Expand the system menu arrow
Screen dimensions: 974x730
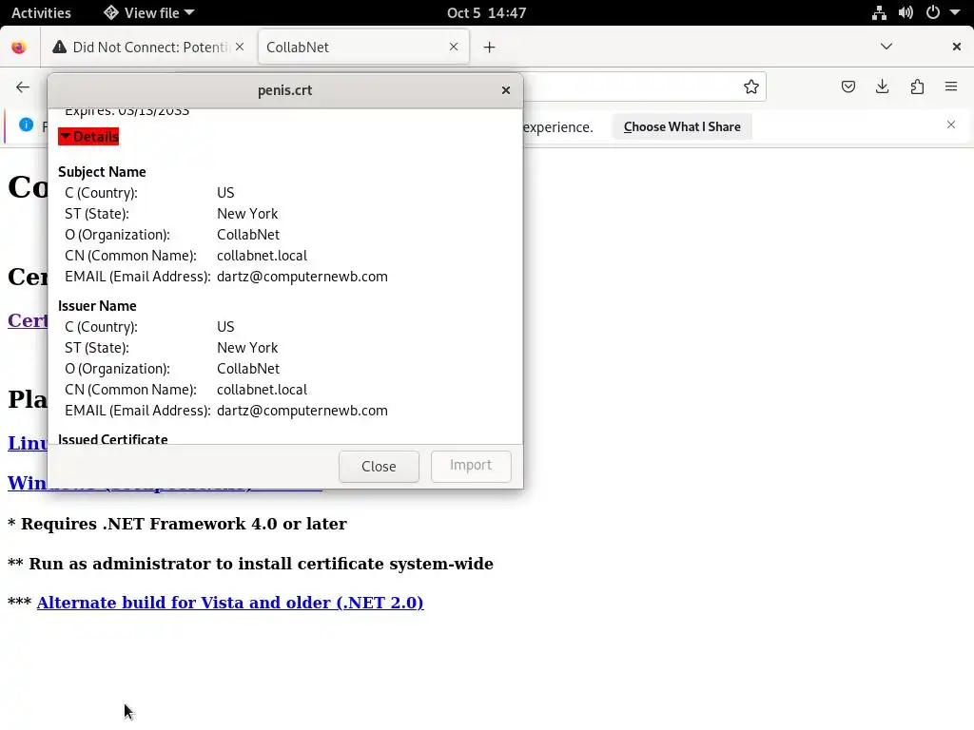click(955, 12)
